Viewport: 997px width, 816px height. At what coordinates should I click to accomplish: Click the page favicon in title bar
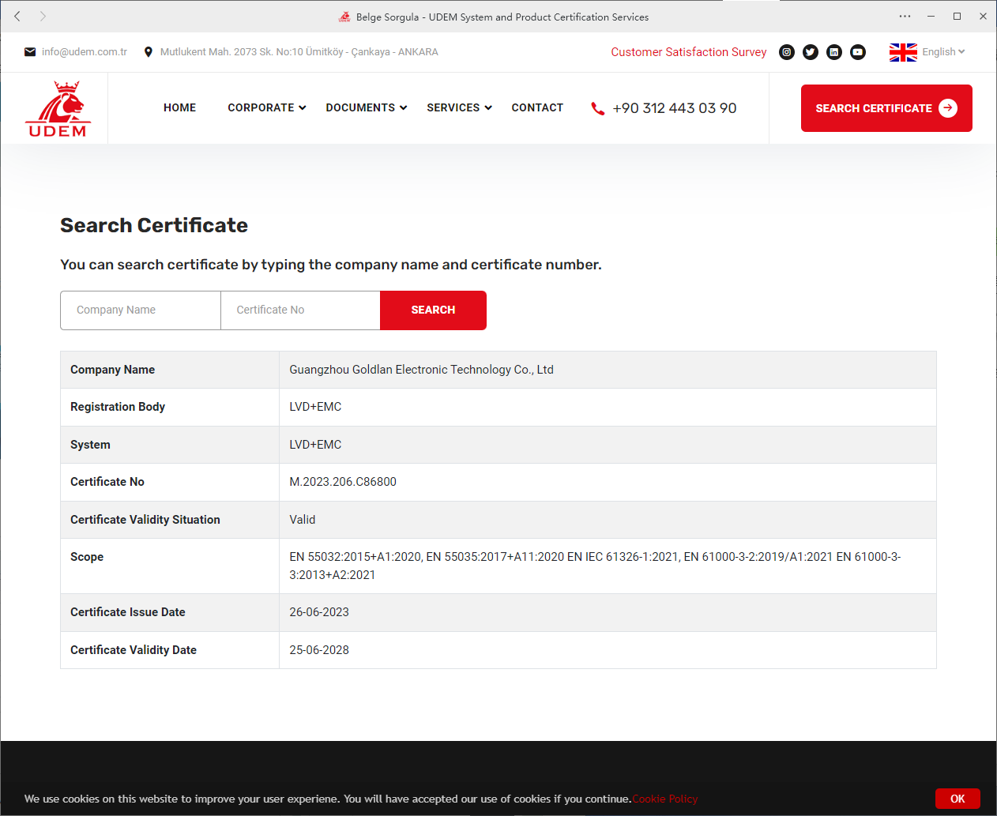344,17
